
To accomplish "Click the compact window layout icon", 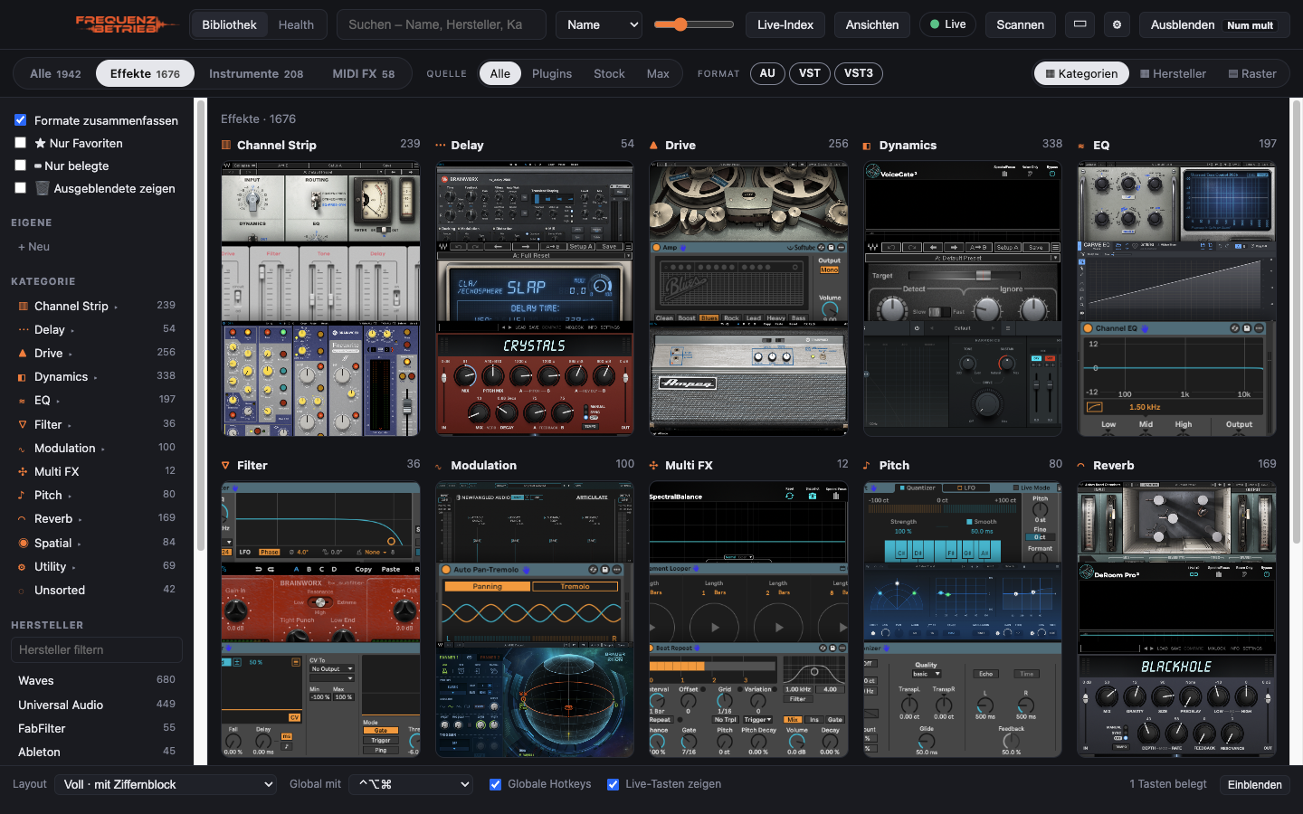I will click(1079, 24).
